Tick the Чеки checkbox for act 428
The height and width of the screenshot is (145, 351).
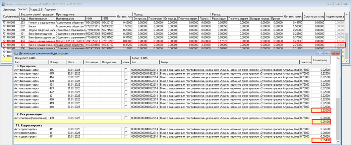tap(126, 81)
